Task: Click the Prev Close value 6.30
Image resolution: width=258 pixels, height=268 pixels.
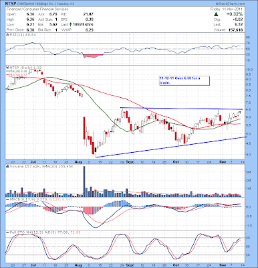Action: (30, 29)
